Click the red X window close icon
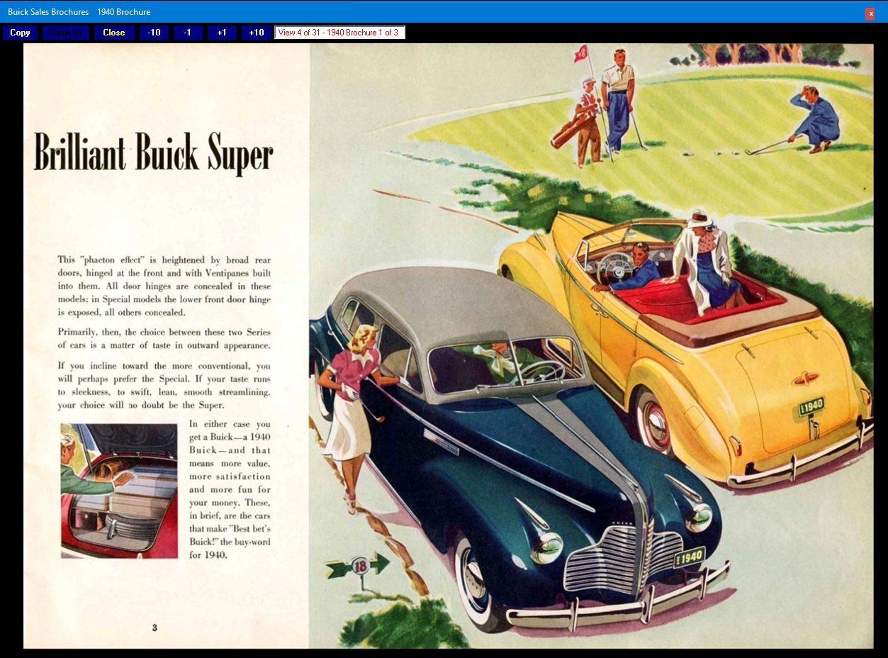The height and width of the screenshot is (658, 888). pos(871,13)
